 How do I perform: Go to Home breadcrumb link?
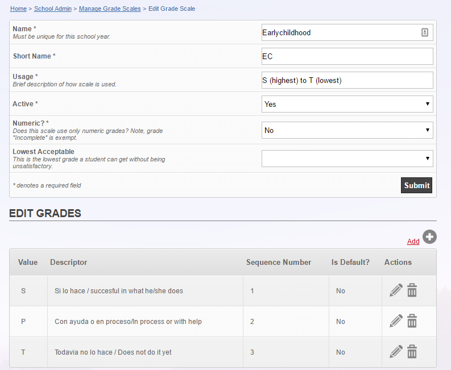18,9
